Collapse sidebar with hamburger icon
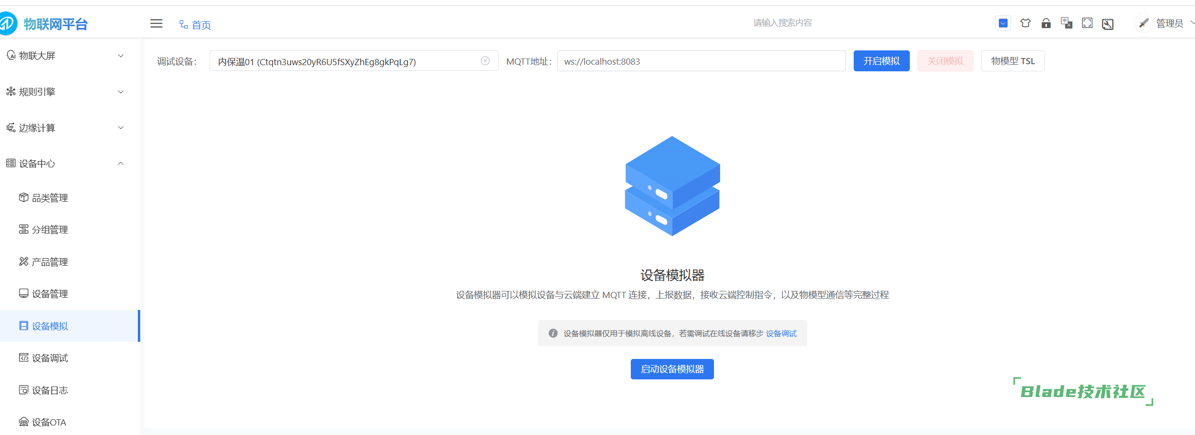The height and width of the screenshot is (435, 1195). (156, 23)
